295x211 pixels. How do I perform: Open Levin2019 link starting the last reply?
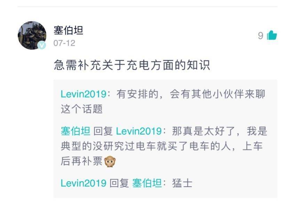[x=83, y=183]
